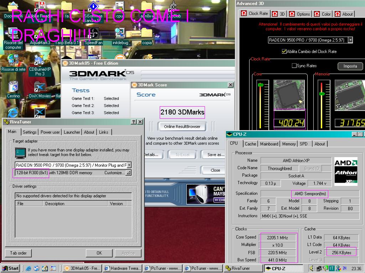Open the Advanced 3D tab labeled 3D
Screen dimensions: 365x273
(279, 14)
